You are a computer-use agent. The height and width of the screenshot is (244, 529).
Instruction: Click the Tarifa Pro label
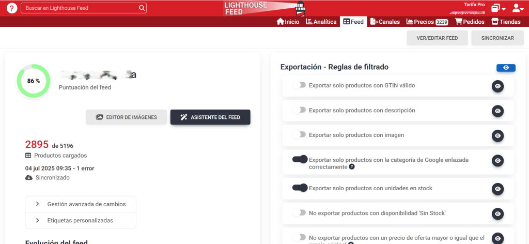tap(474, 5)
